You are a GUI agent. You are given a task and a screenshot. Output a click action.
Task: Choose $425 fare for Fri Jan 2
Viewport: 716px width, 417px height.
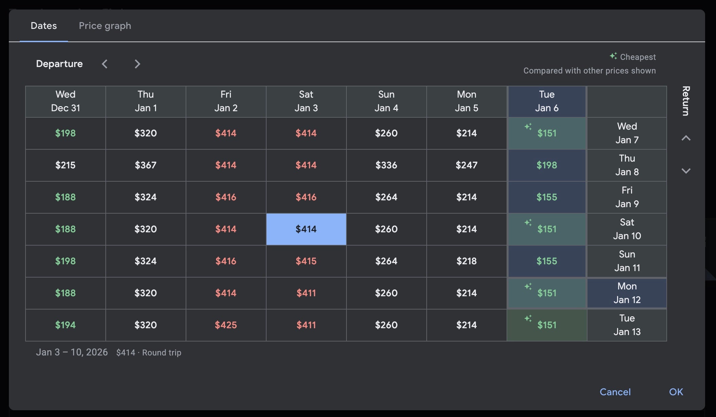pos(226,325)
